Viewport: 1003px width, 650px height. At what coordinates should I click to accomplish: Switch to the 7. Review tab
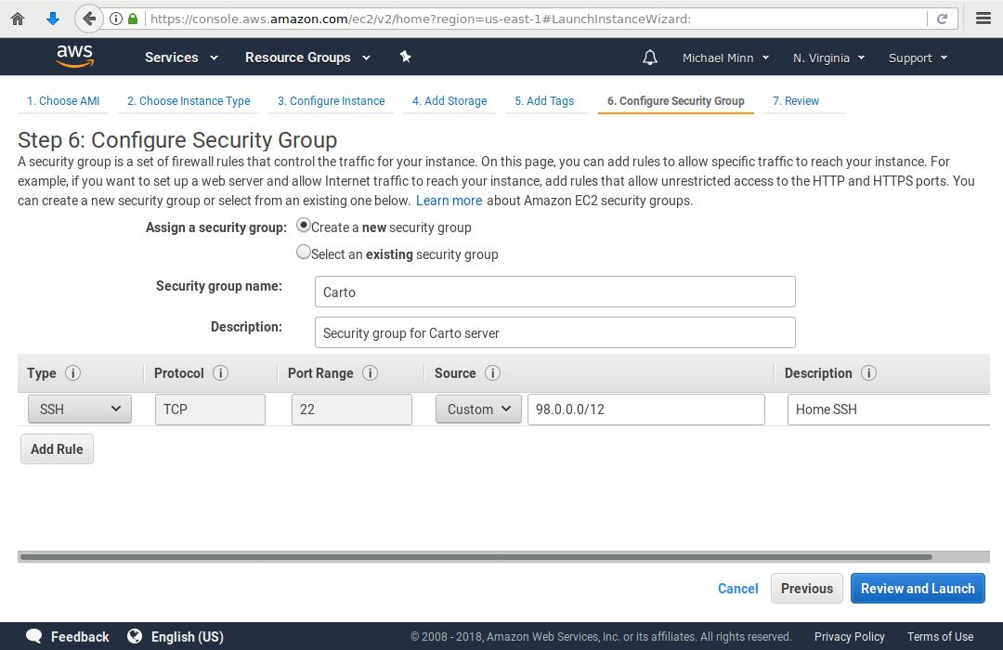click(x=796, y=101)
